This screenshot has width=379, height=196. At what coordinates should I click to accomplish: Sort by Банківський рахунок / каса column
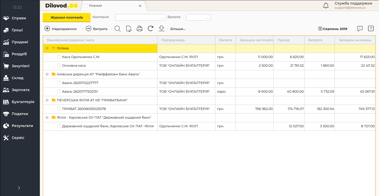pyautogui.click(x=100, y=40)
